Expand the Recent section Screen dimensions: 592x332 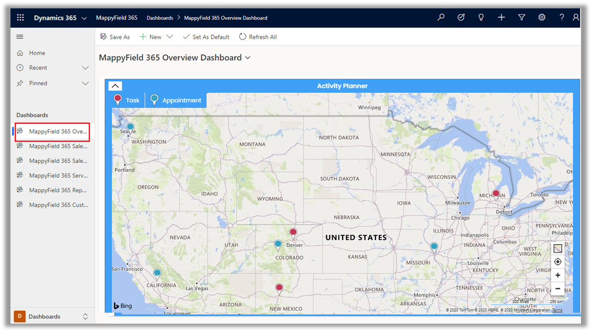[x=85, y=68]
